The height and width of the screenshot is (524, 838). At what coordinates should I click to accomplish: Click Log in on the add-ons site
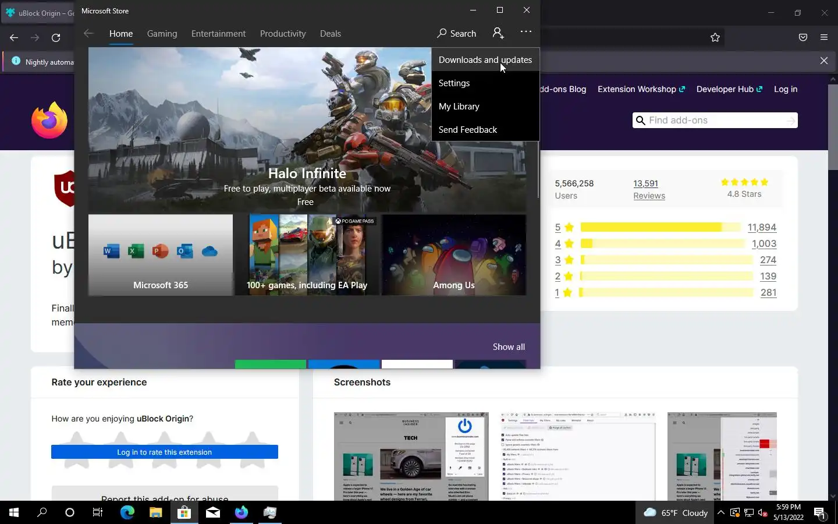click(x=786, y=89)
